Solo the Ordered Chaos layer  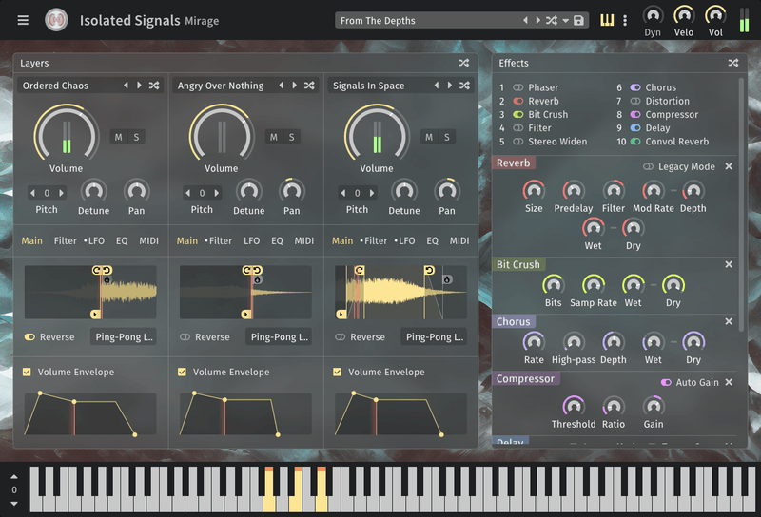click(136, 137)
